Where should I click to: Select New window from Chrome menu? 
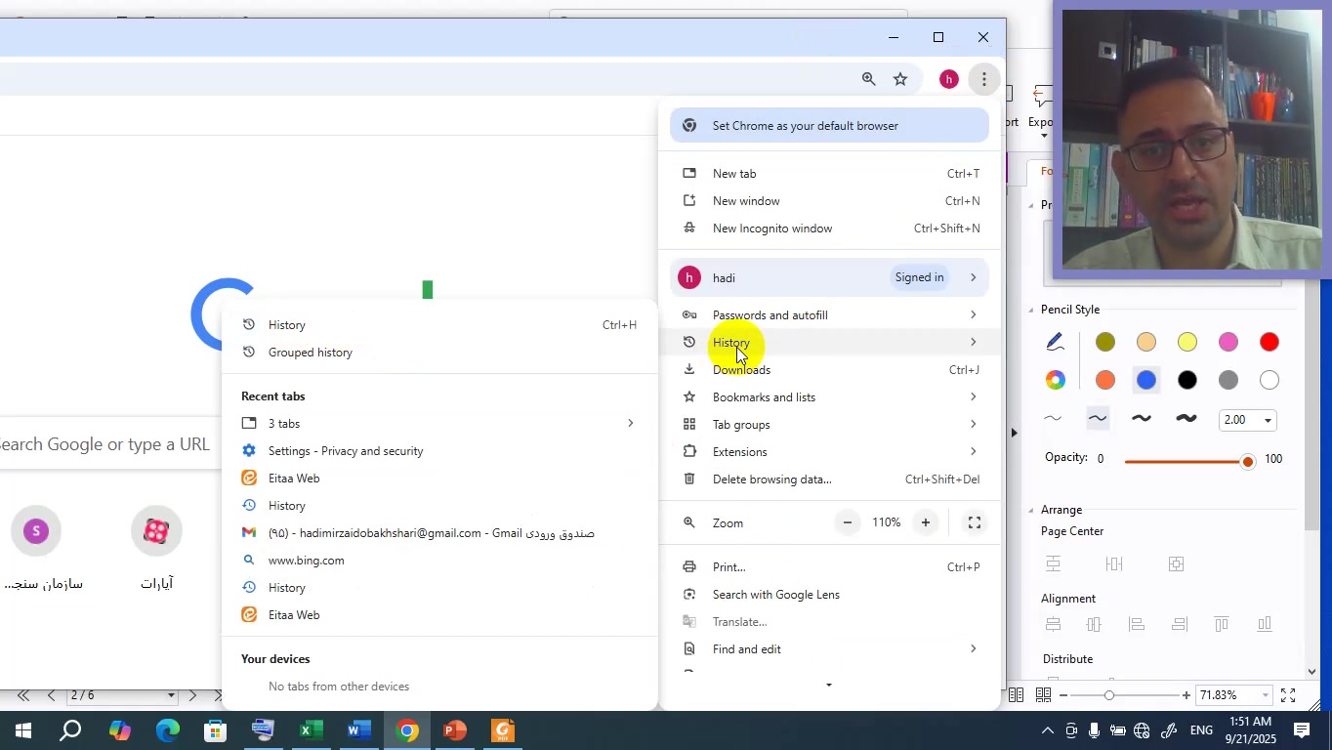pos(829,200)
